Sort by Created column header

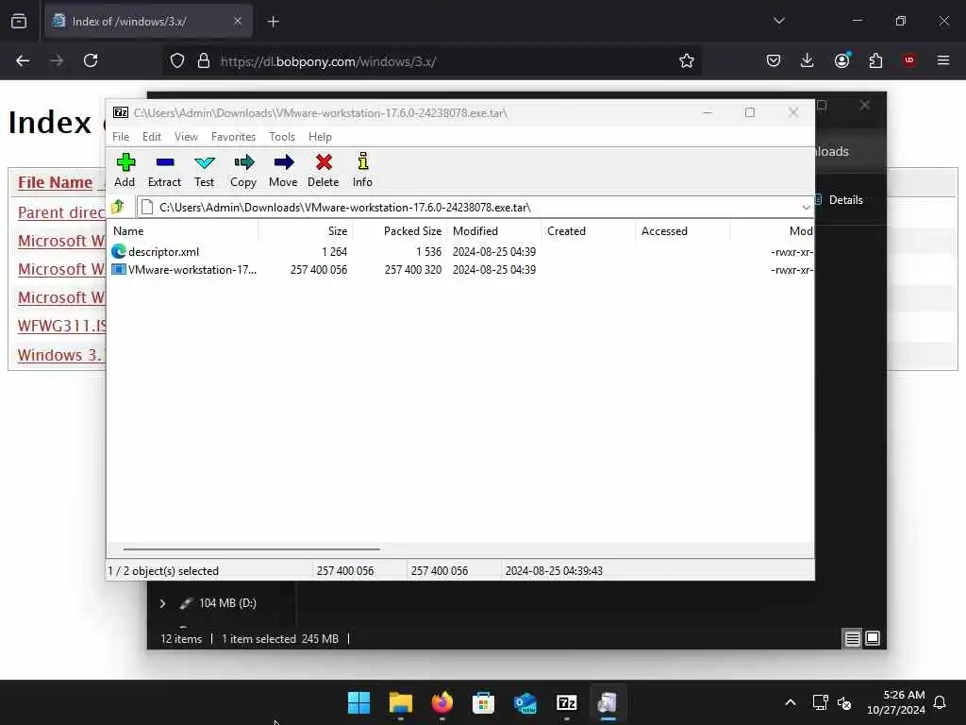[x=589, y=231]
